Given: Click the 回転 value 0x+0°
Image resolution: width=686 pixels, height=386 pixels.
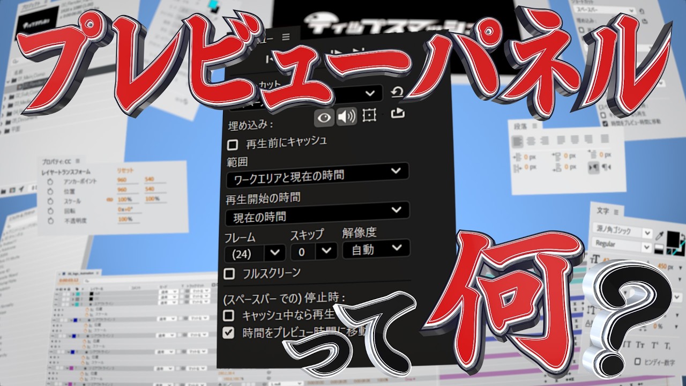Looking at the screenshot, I should click(124, 209).
